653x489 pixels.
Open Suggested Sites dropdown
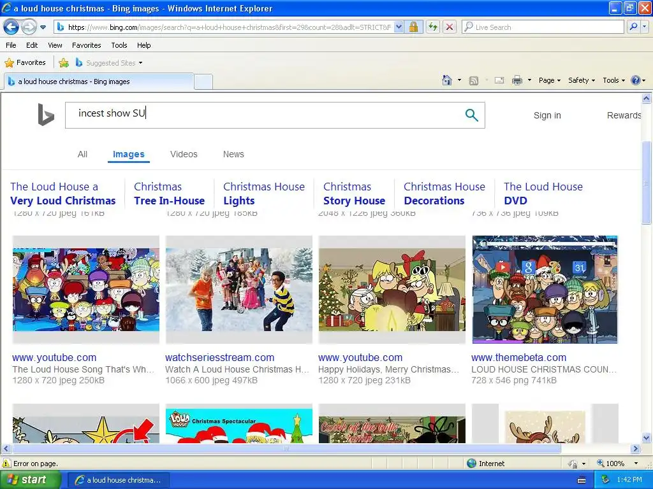point(109,63)
